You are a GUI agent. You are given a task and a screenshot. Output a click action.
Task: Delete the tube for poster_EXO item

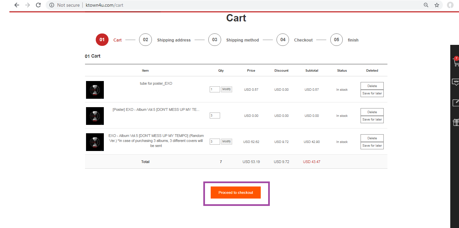click(372, 86)
